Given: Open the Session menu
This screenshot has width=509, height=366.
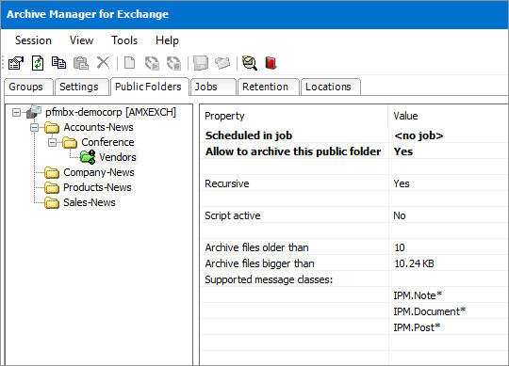Looking at the screenshot, I should [x=33, y=40].
